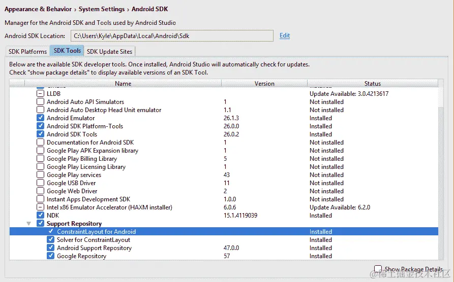This screenshot has height=282, width=454.
Task: Click Not installed status of Google Web Driver
Action: pyautogui.click(x=326, y=191)
